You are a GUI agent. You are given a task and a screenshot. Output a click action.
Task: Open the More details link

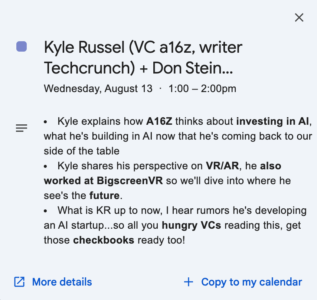point(62,282)
